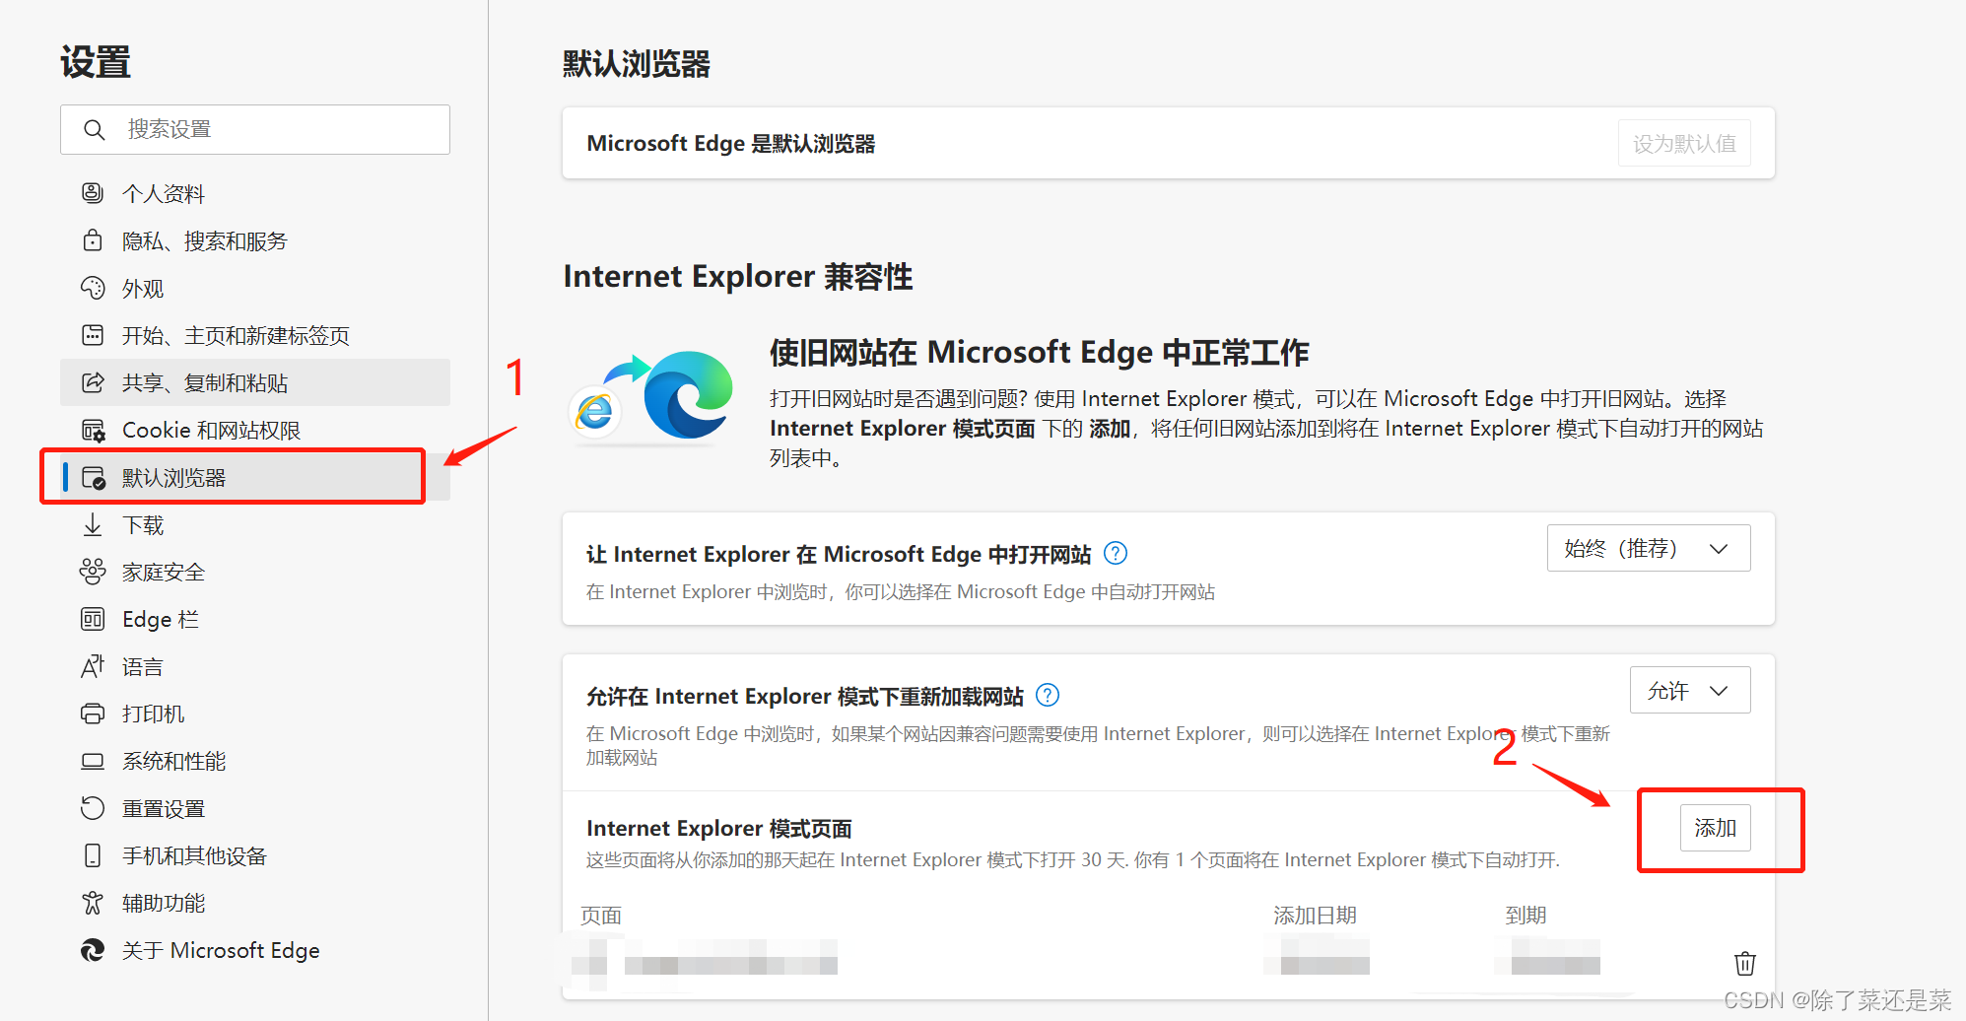Open 语言 settings
The width and height of the screenshot is (1966, 1021).
coord(255,666)
